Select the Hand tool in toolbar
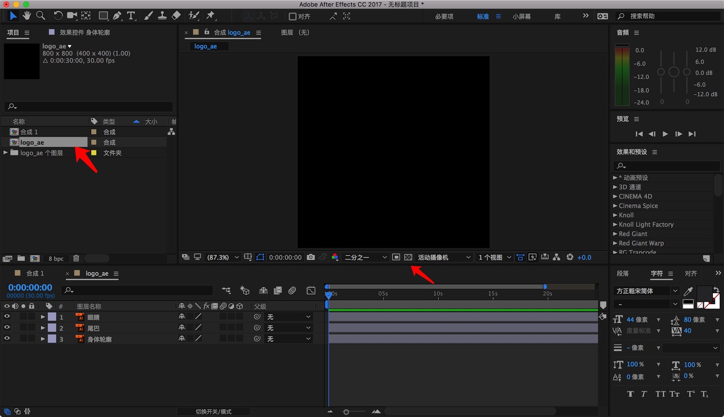Image resolution: width=724 pixels, height=417 pixels. pos(26,16)
